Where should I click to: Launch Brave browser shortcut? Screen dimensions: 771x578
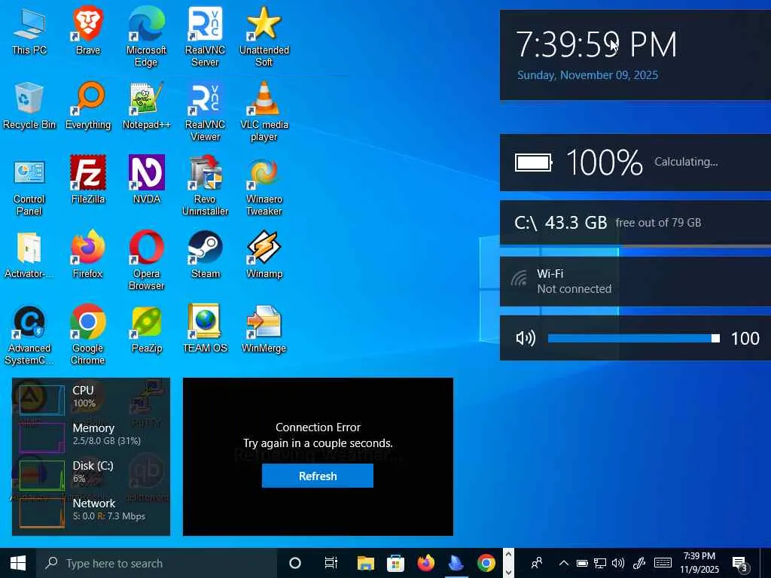pos(88,31)
